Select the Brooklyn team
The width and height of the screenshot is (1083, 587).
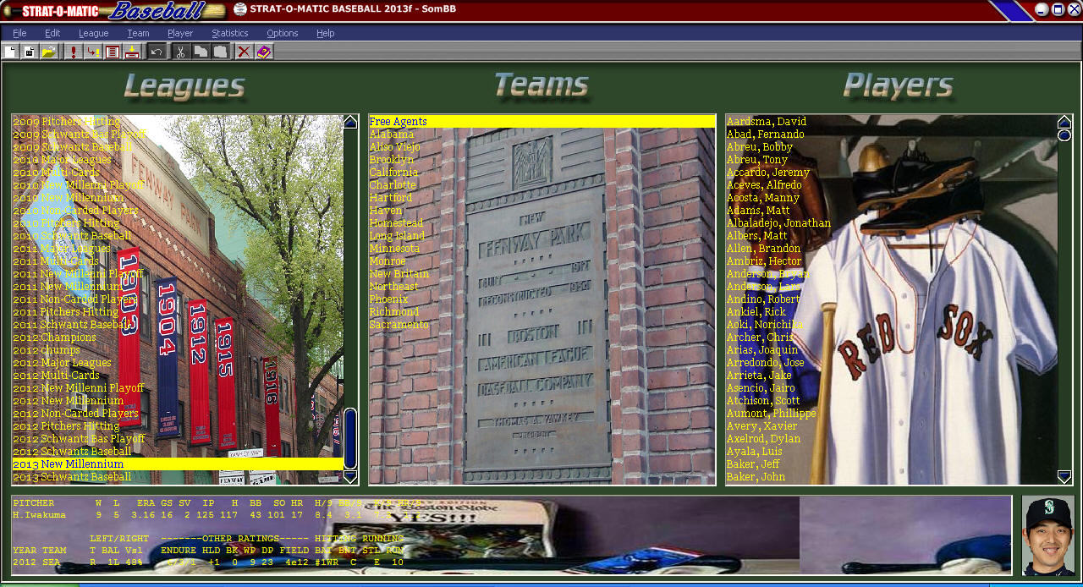392,160
